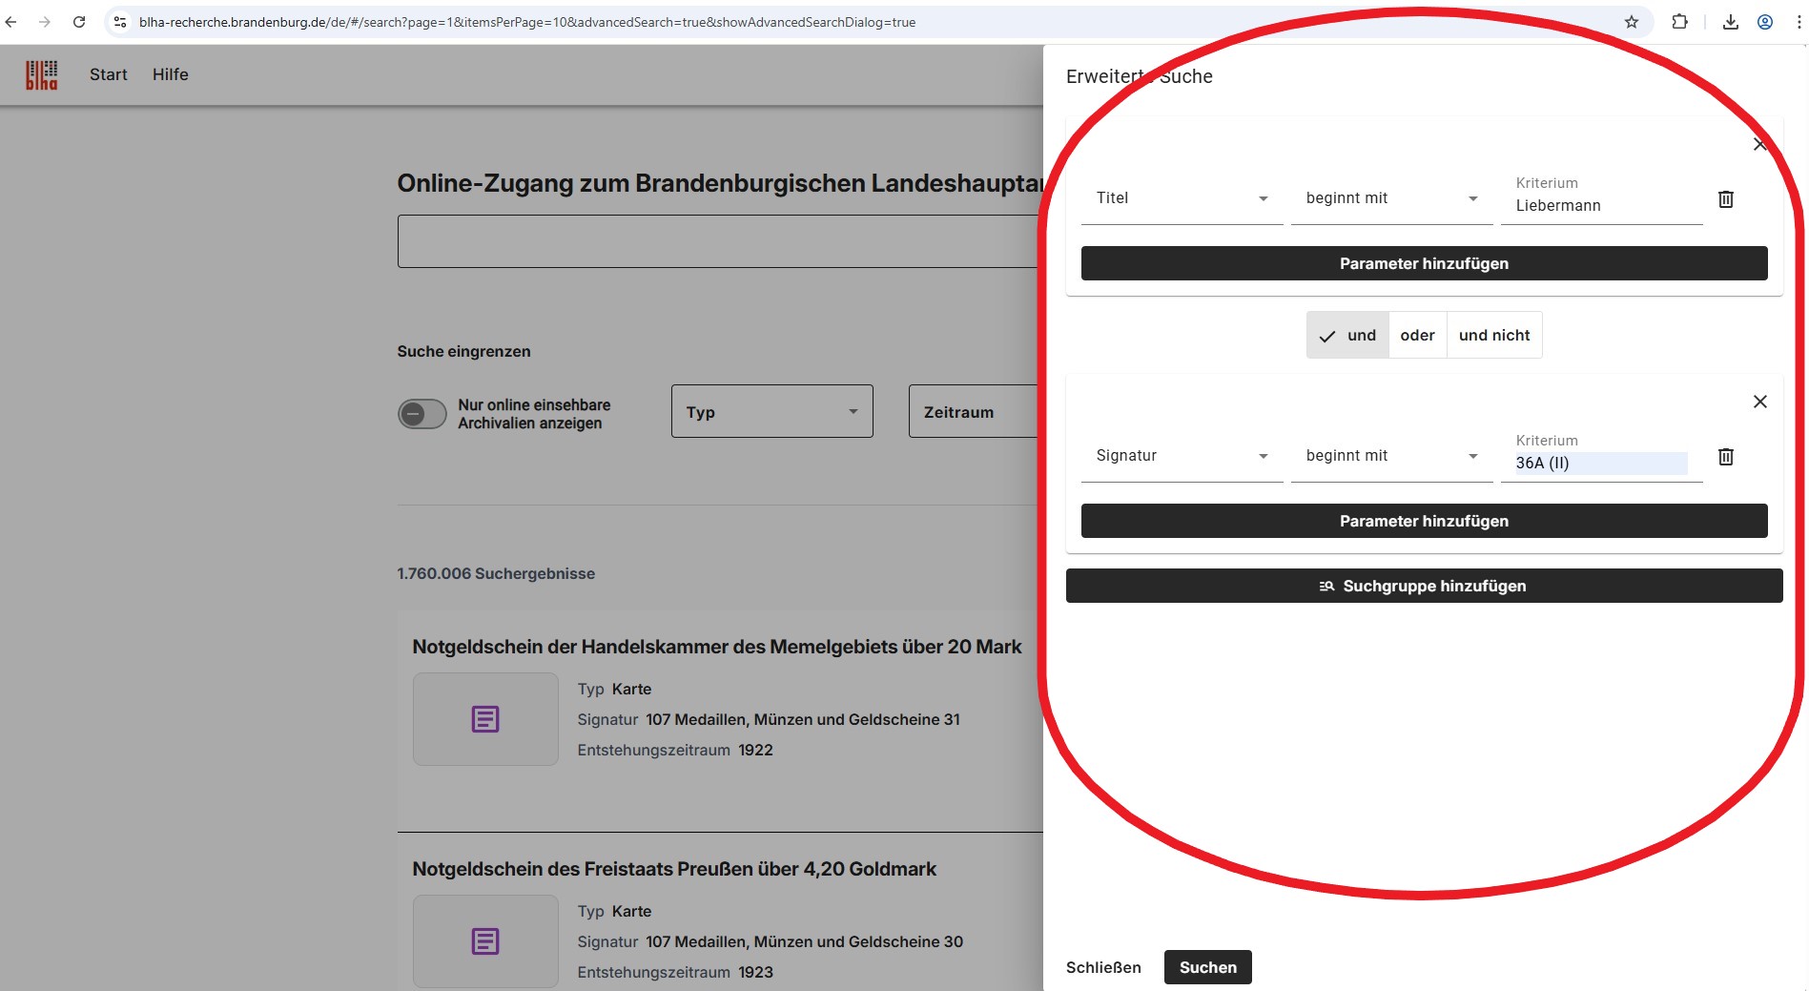Open the Memelgebiet Notgeldschein document thumbnail
This screenshot has width=1809, height=991.
pyautogui.click(x=485, y=719)
